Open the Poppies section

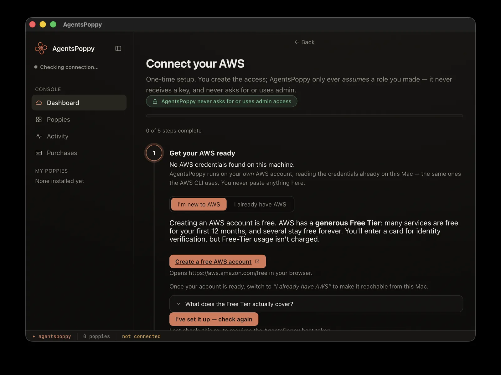coord(79,119)
